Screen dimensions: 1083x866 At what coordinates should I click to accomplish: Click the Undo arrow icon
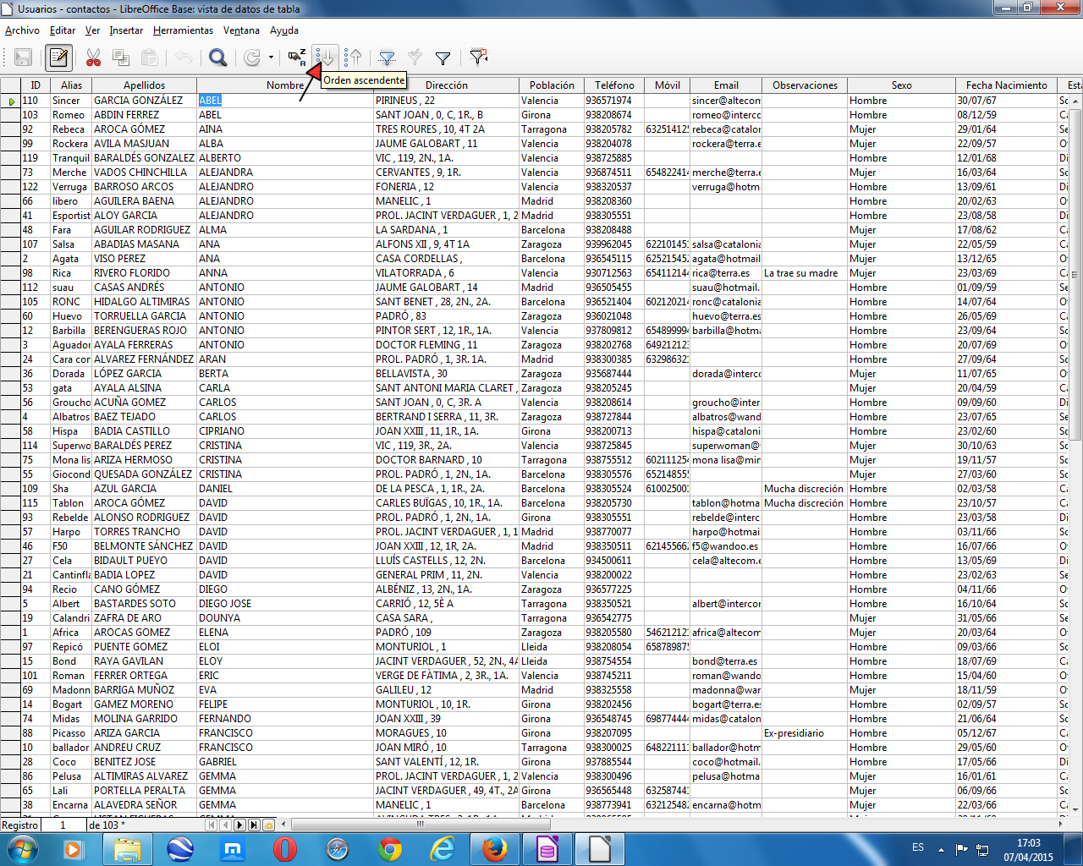coord(184,58)
